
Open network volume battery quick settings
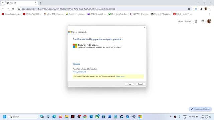tap(193, 117)
